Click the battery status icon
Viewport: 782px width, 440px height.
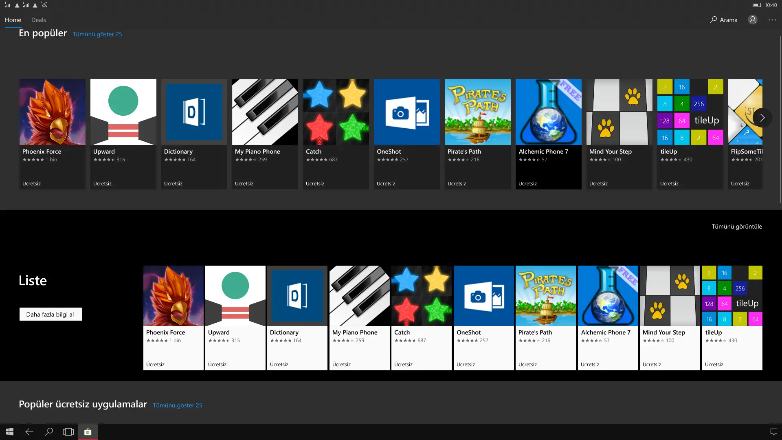click(x=757, y=5)
